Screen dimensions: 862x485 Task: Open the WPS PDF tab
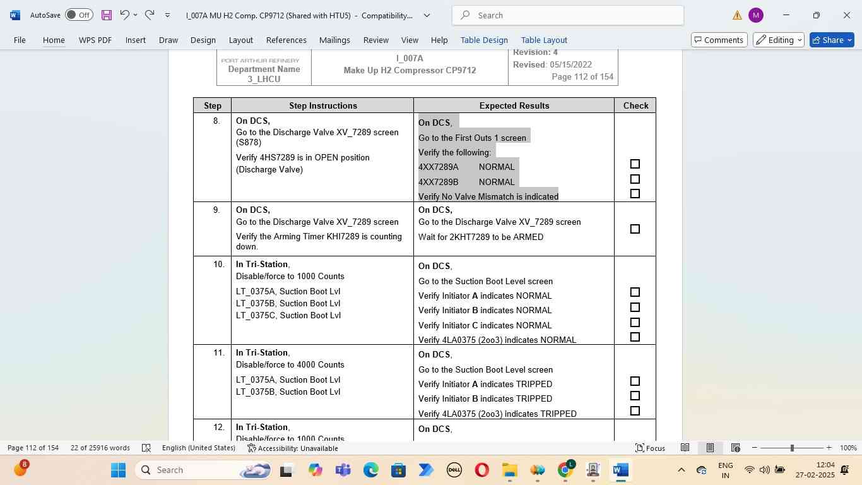[x=95, y=40]
